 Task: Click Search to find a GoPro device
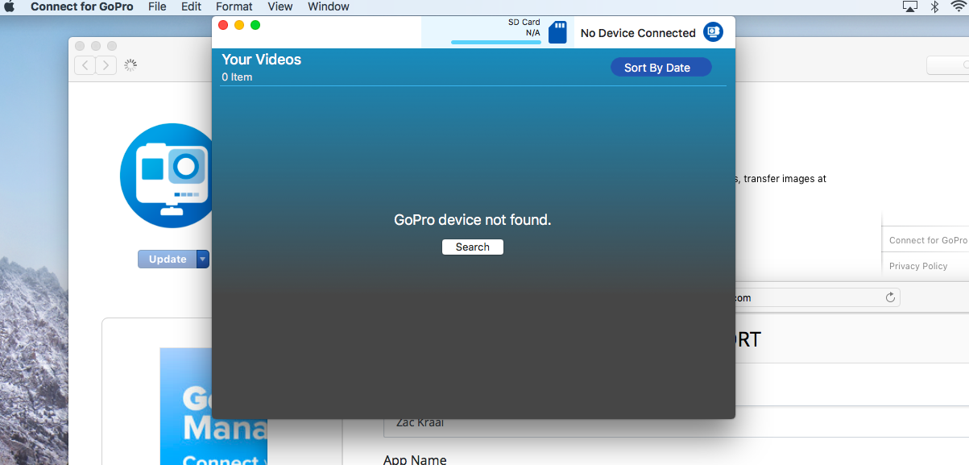pyautogui.click(x=473, y=247)
